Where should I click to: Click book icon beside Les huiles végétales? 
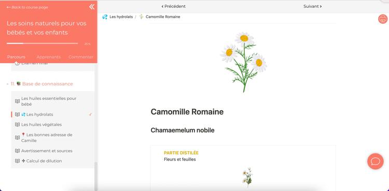coord(17,125)
